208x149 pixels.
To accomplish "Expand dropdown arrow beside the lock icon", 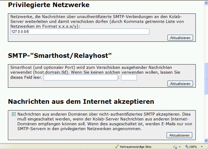I will [180, 147].
